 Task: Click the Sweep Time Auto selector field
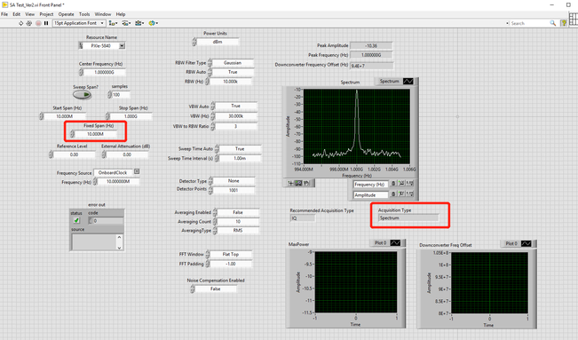[240, 149]
